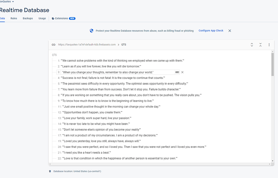Collapse the QTS root node
Screen dimensions: 278x178
54,55
